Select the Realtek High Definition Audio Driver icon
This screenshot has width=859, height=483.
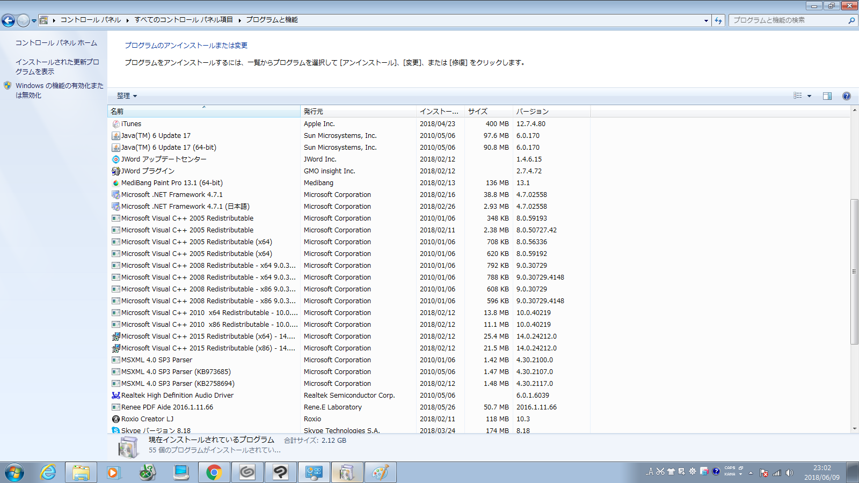(x=115, y=396)
